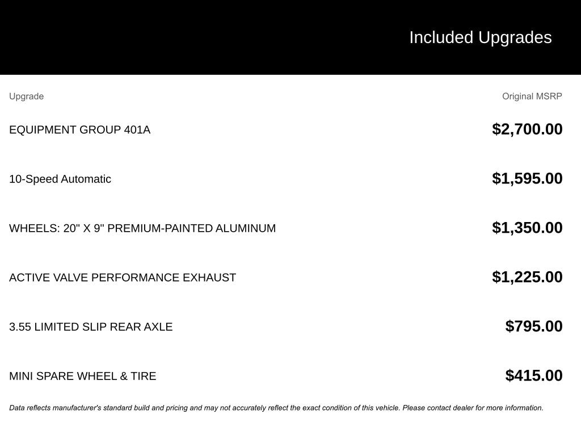
Task: Click the $415.00 price
Action: coord(534,376)
